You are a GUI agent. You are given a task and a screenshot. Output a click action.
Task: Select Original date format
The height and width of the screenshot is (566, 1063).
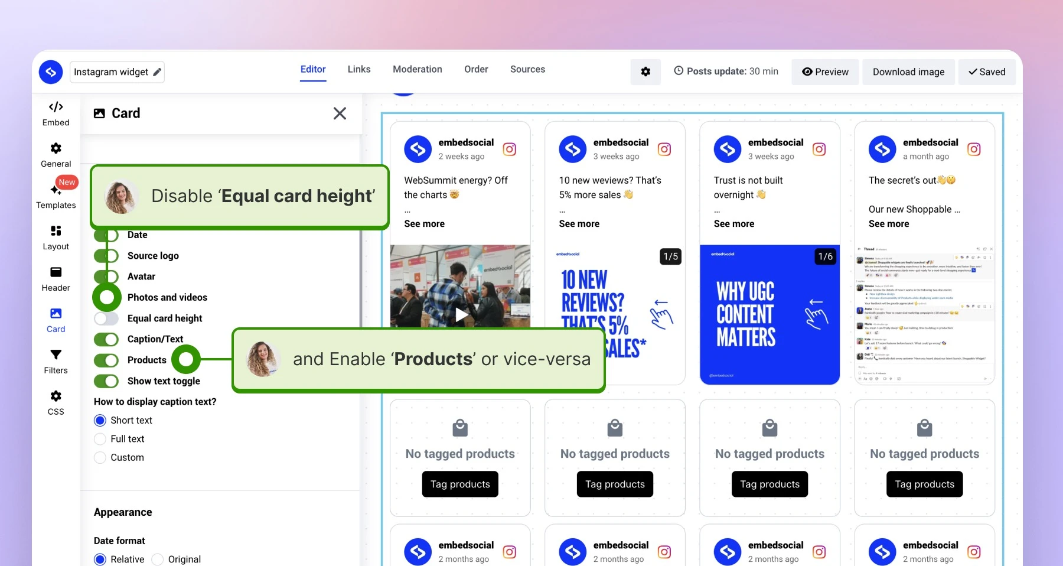(x=158, y=560)
